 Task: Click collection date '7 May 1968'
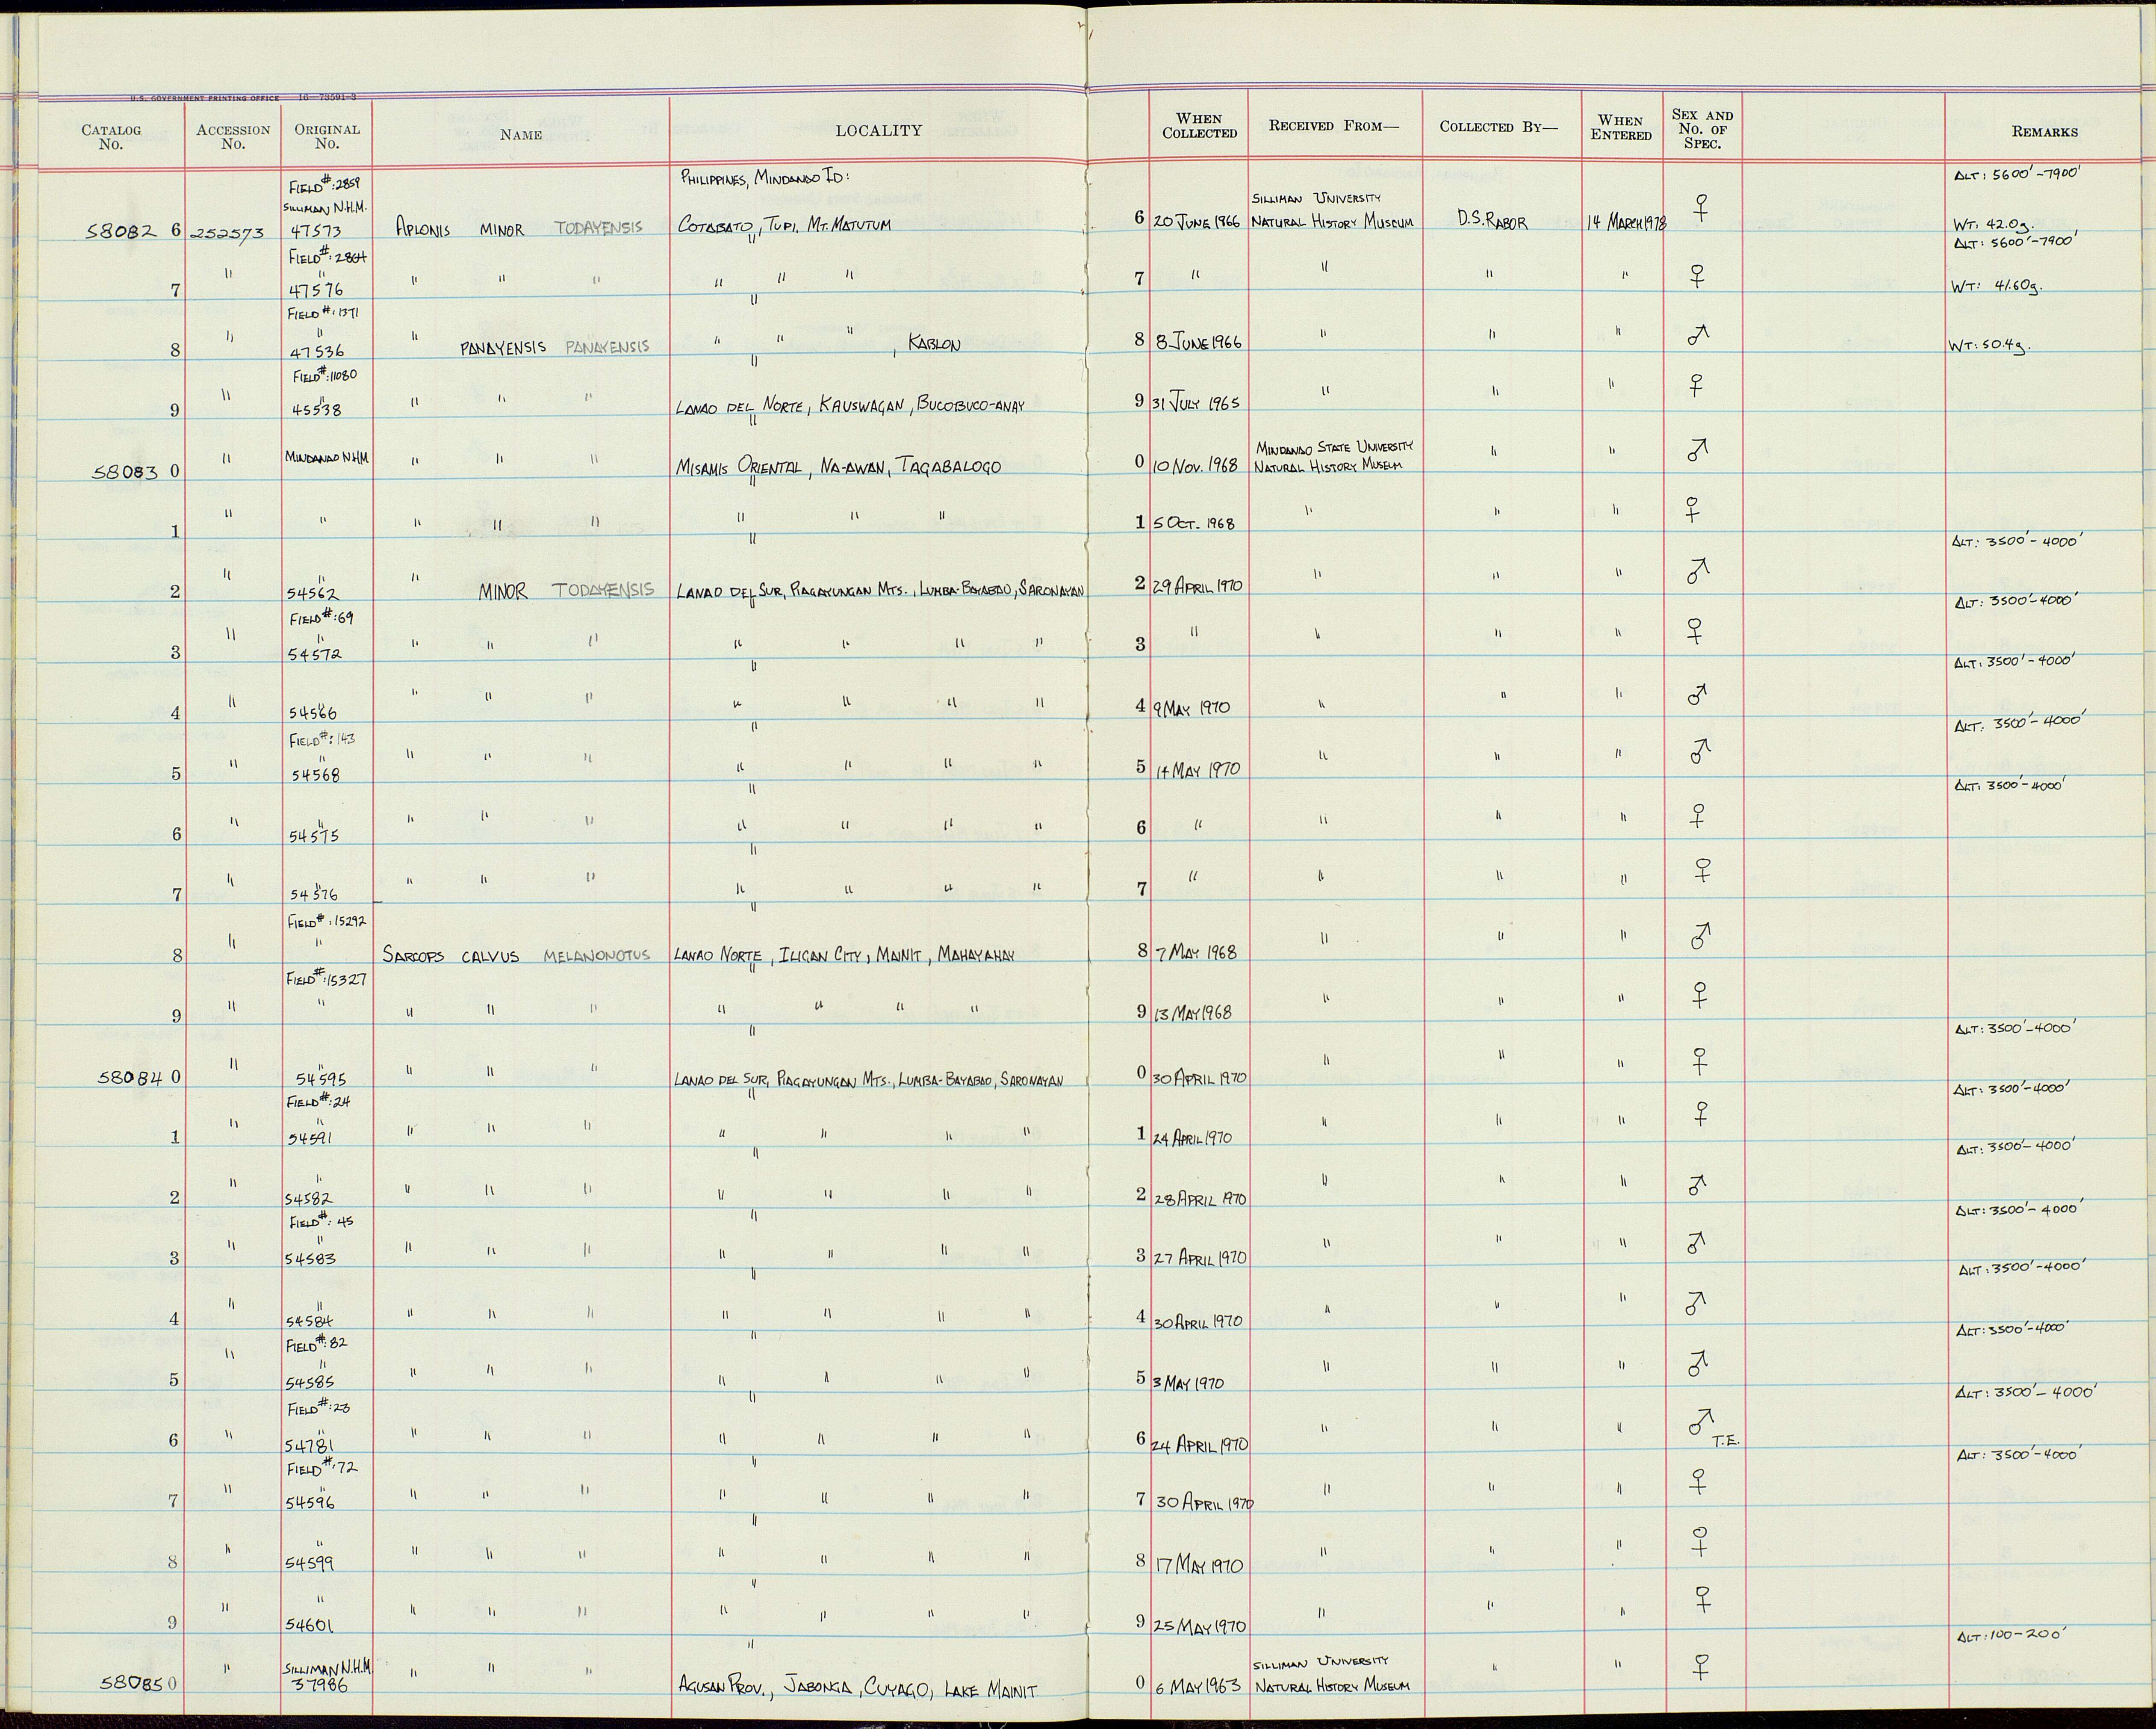tap(1196, 952)
